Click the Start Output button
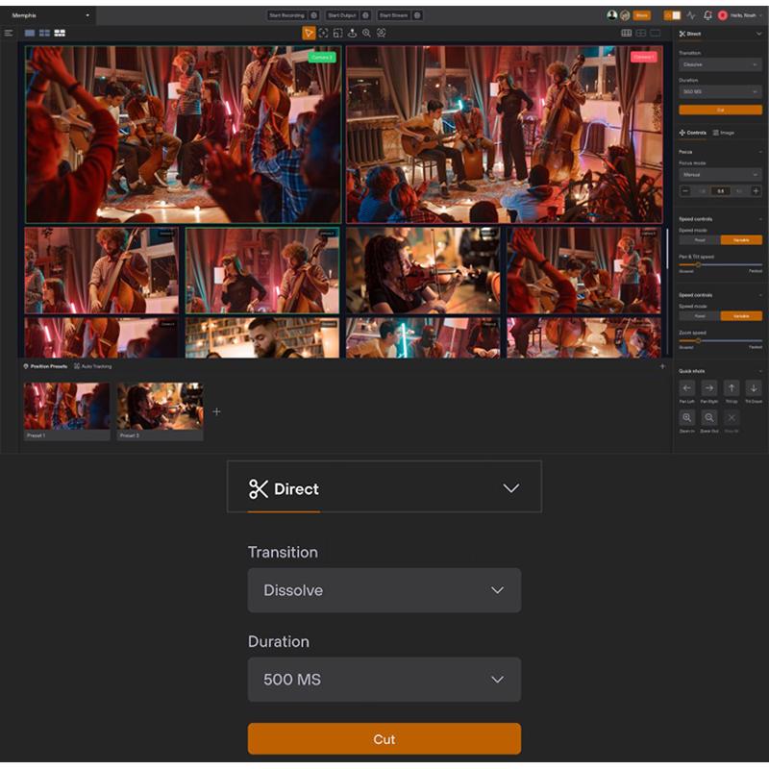This screenshot has height=769, width=769. (342, 15)
